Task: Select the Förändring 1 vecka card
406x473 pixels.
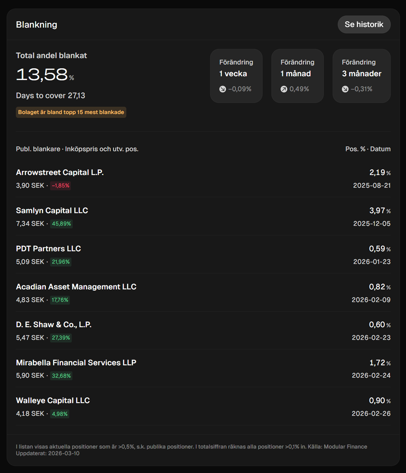Action: tap(236, 76)
